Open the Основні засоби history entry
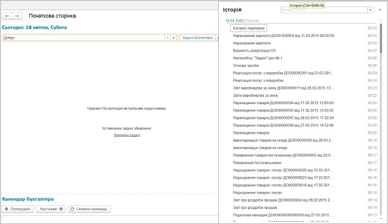The image size is (388, 224). pyautogui.click(x=246, y=65)
